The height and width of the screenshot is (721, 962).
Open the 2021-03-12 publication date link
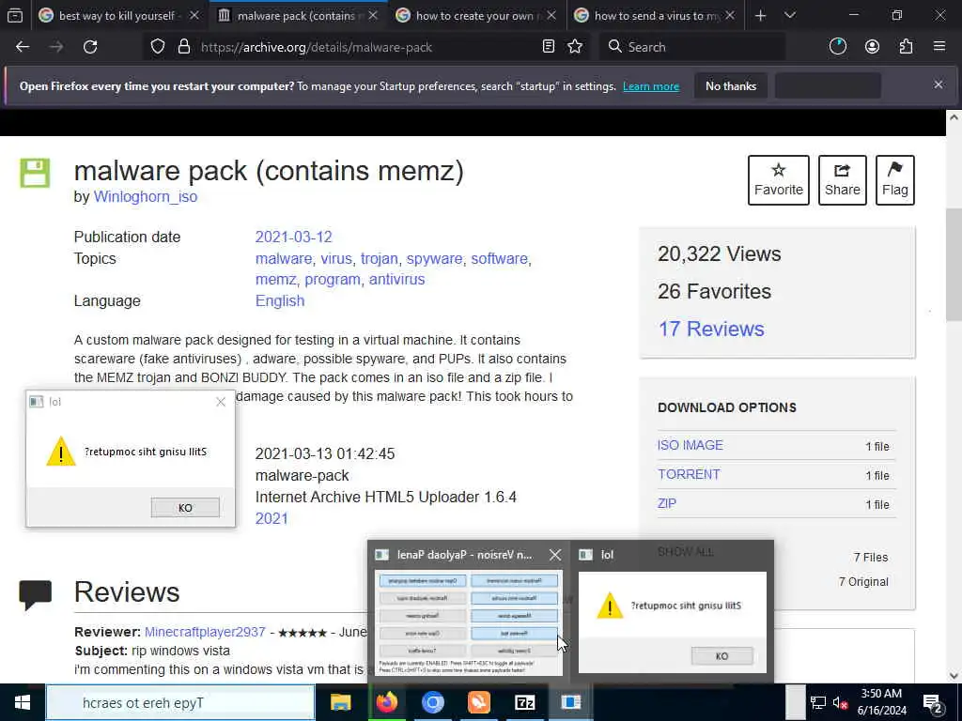point(293,237)
